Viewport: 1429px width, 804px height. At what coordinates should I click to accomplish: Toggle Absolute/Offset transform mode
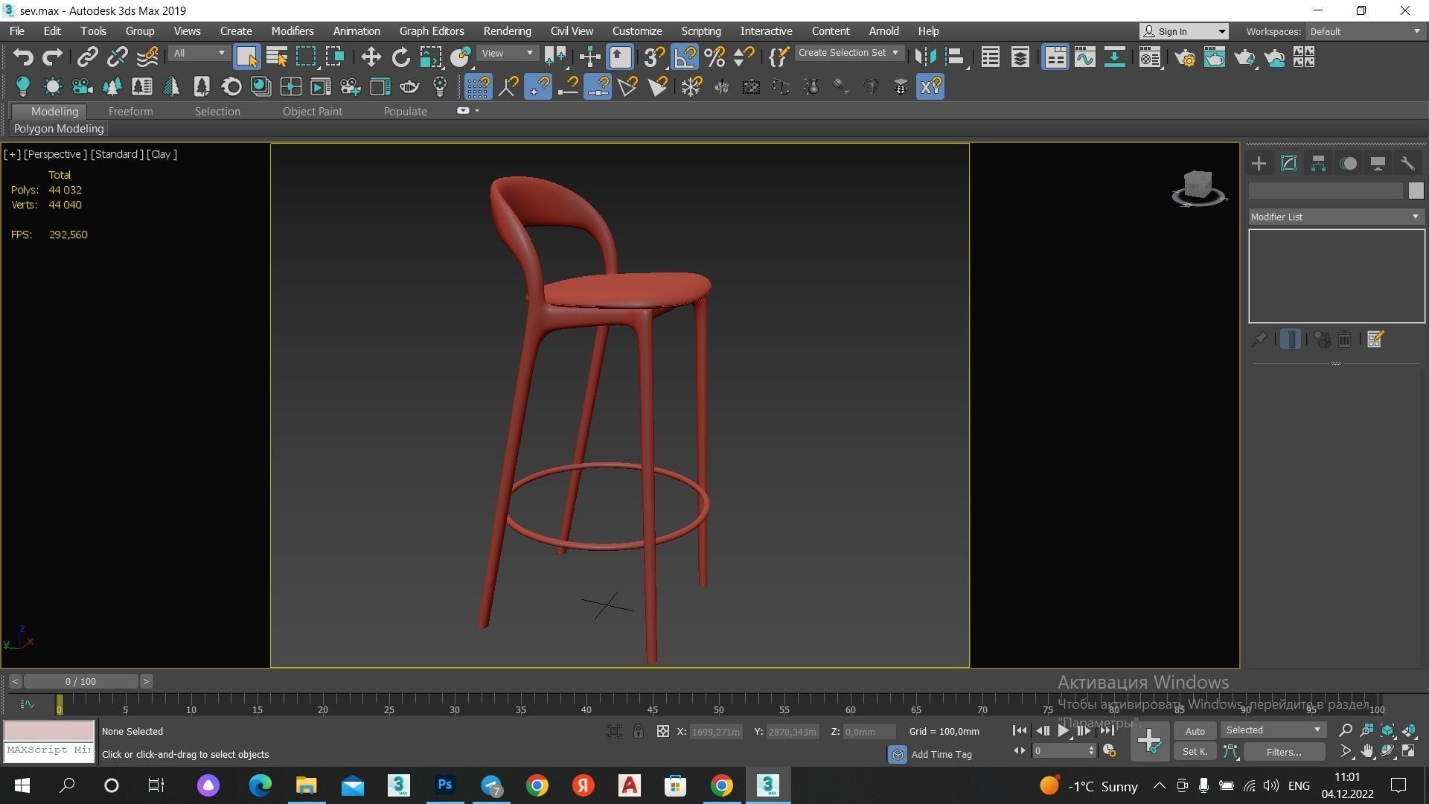(663, 732)
